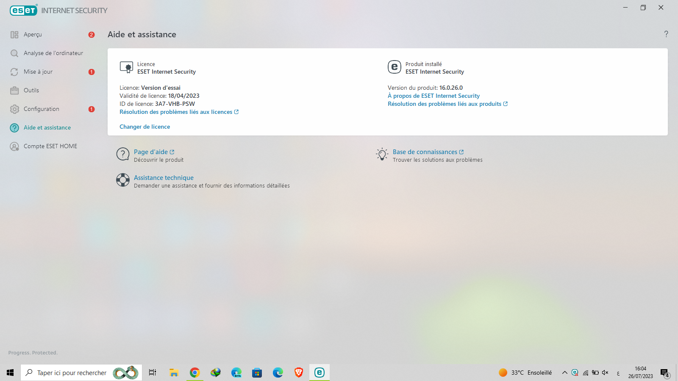Click the ESET taskbar app icon
Viewport: 678px width, 381px height.
point(320,373)
